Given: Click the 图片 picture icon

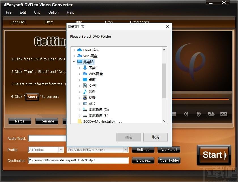Looking at the screenshot, I should (x=85, y=103).
